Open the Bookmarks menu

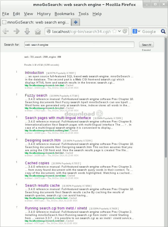(x=65, y=14)
